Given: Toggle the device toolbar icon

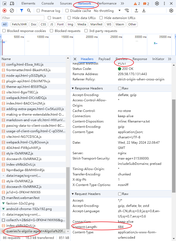Looking at the screenshot, I should 12,3.
